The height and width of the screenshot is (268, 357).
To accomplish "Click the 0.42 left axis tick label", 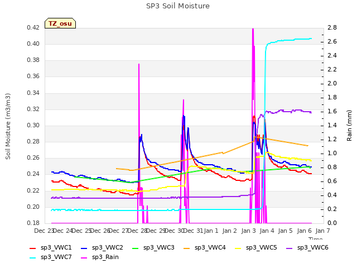I will 33,27.
